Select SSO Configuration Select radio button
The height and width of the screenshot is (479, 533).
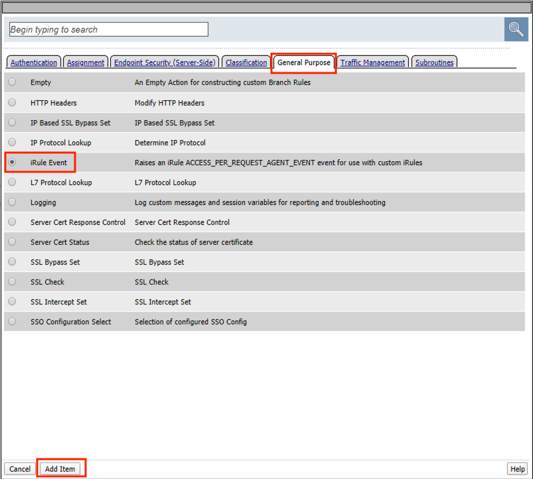point(12,321)
